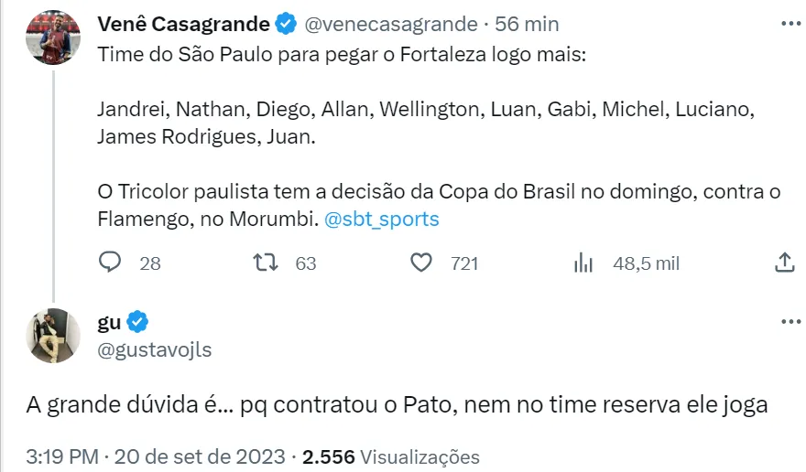Open the @venecasagrande handle
The width and height of the screenshot is (806, 472).
tap(388, 24)
